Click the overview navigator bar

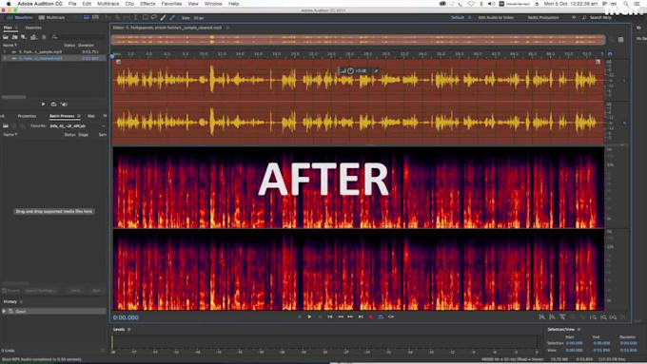click(358, 40)
